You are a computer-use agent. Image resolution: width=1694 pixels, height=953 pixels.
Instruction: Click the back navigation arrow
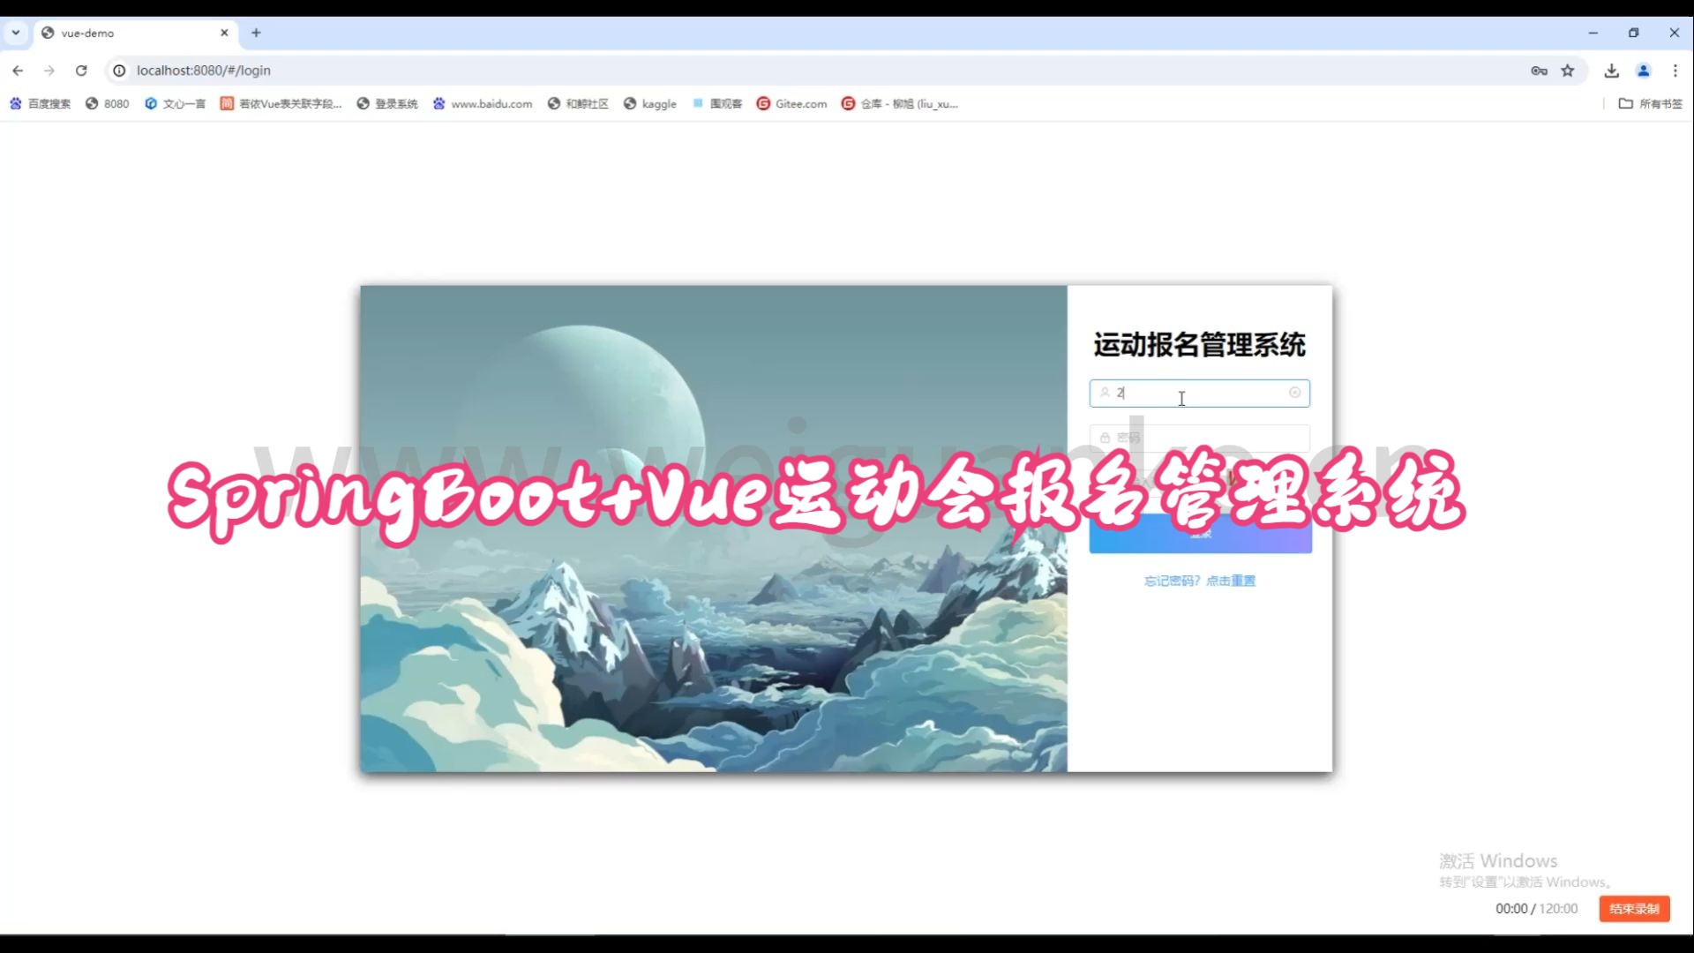(18, 71)
